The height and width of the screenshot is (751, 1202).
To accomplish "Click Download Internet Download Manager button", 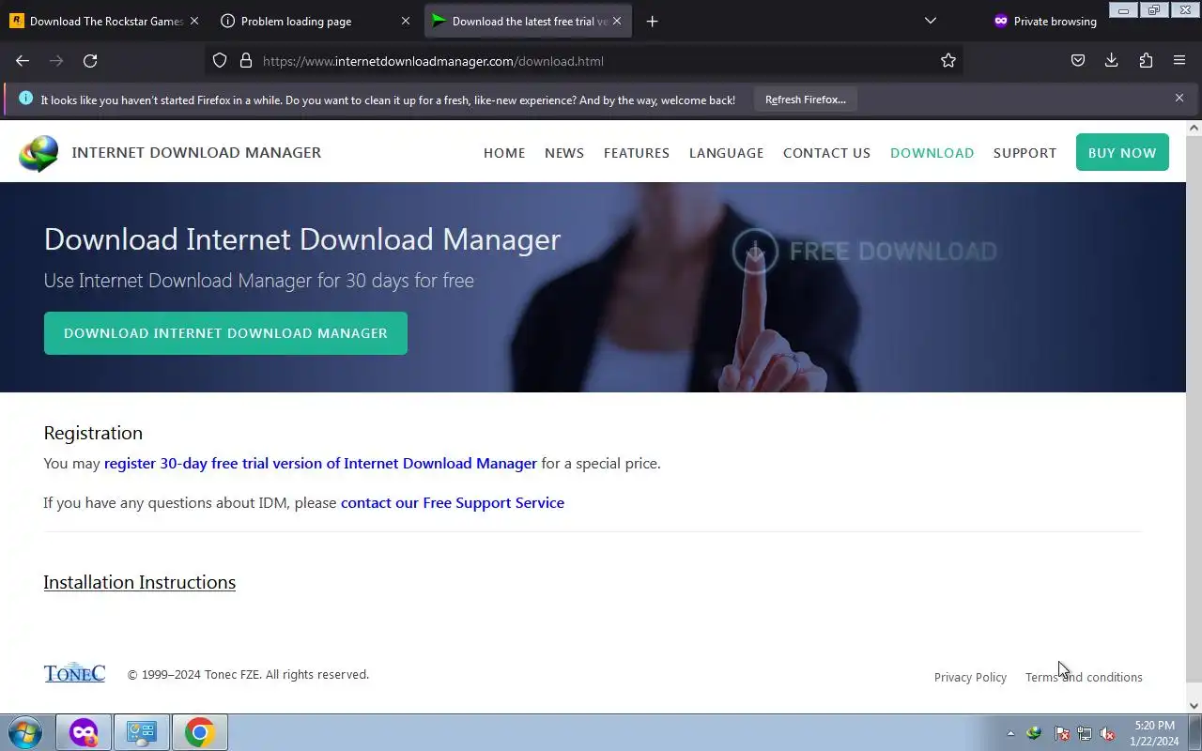I will (225, 333).
